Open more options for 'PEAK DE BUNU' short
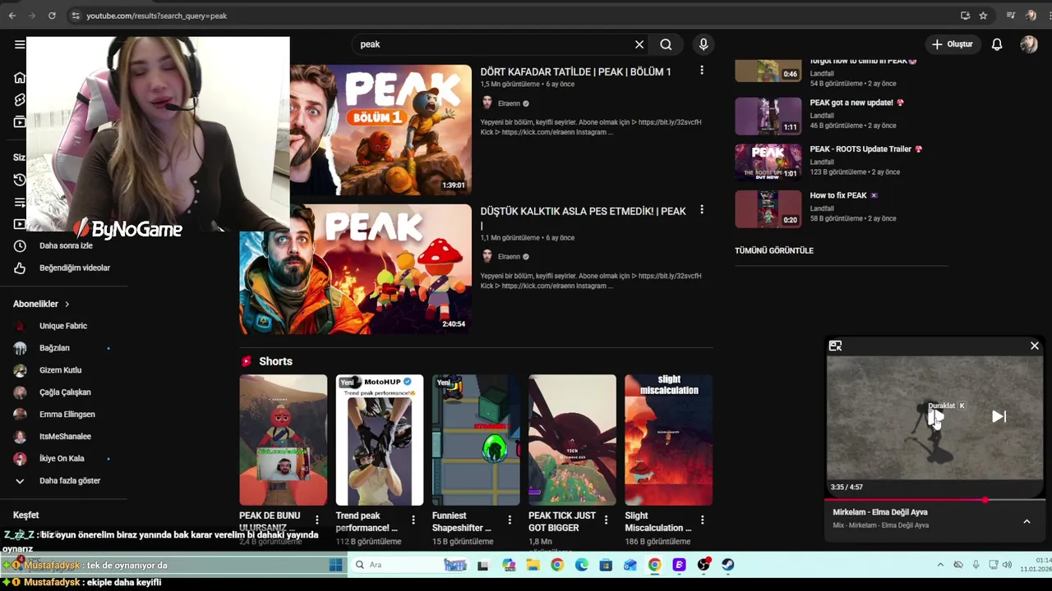This screenshot has width=1052, height=591. tap(317, 520)
